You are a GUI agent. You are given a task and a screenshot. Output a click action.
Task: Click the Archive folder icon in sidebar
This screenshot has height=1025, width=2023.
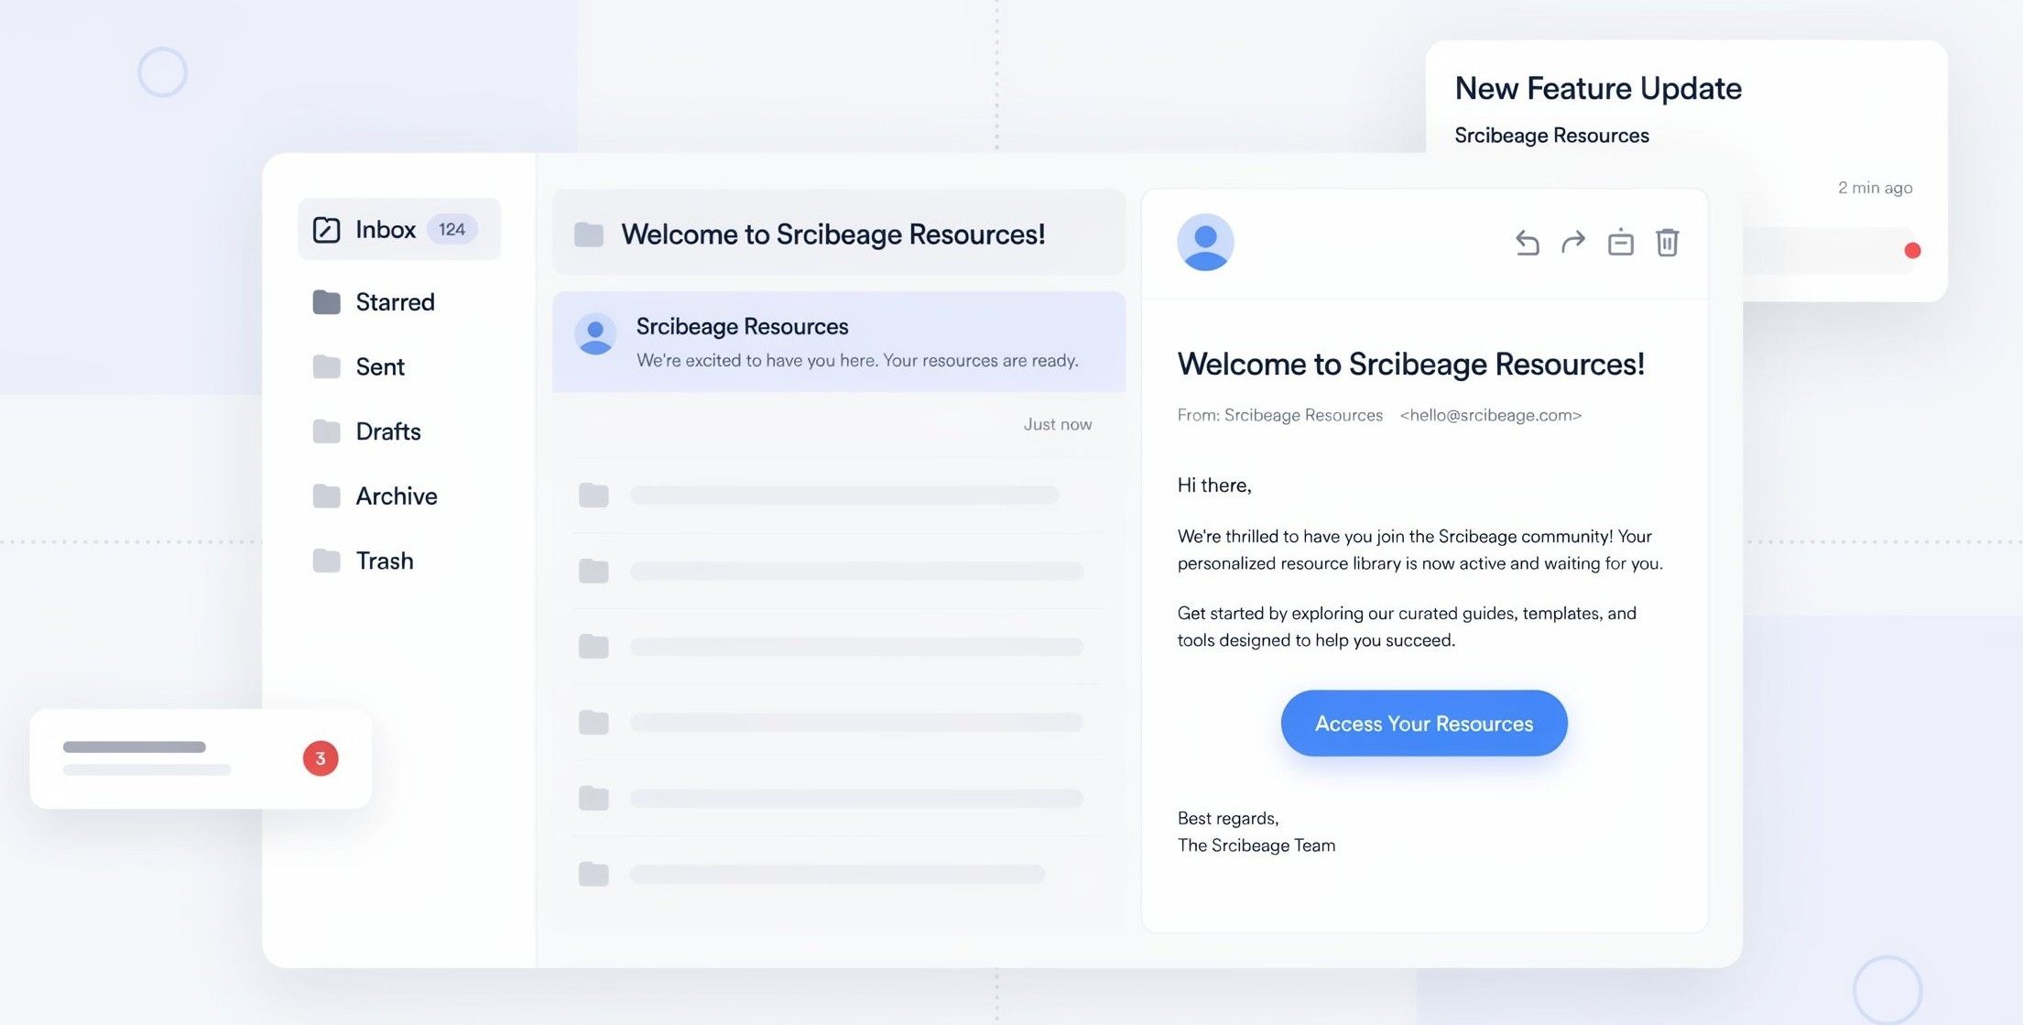[x=326, y=496]
